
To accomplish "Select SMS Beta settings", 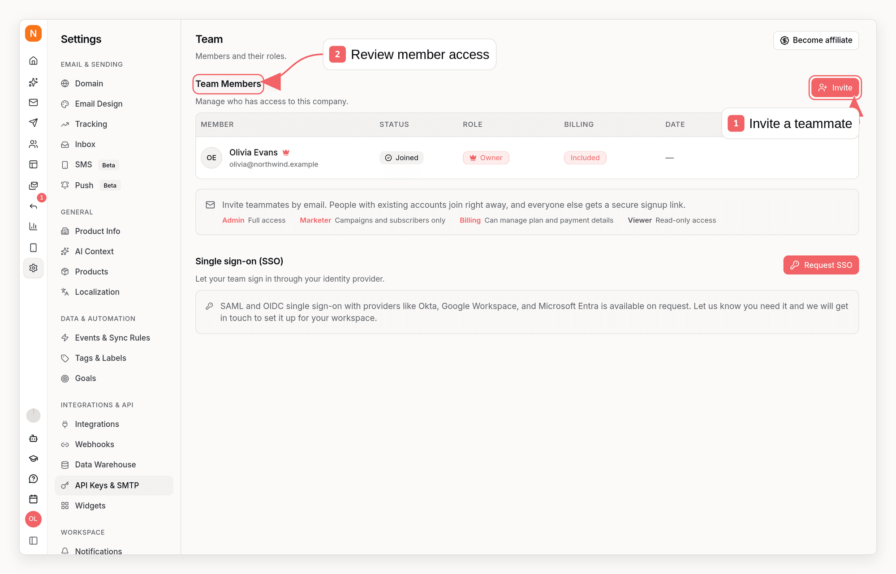I will tap(114, 165).
